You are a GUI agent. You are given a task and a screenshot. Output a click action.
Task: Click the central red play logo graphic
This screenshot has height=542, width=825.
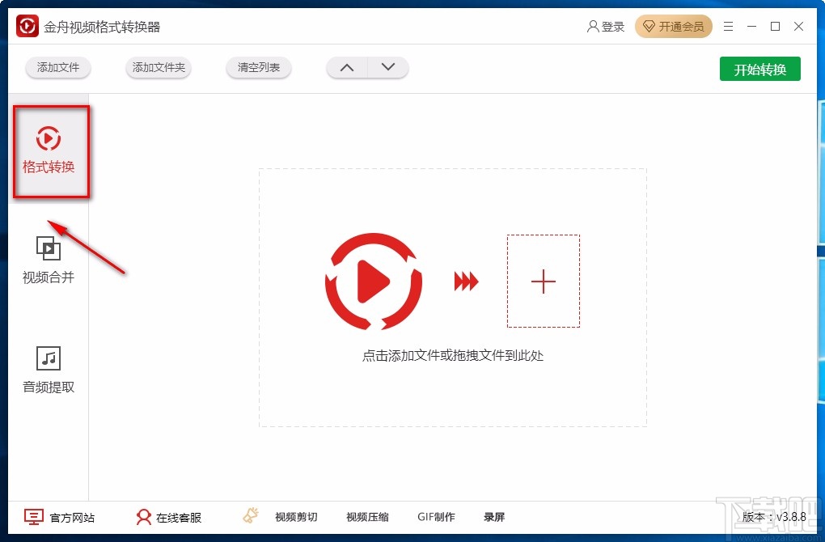tap(373, 282)
